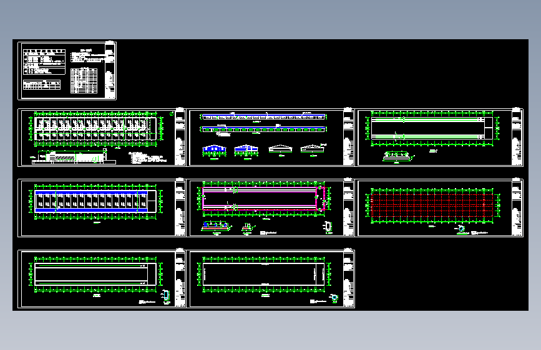The width and height of the screenshot is (541, 350).
Task: Click the first blue-filled gable end elevation
Action: [x=214, y=150]
